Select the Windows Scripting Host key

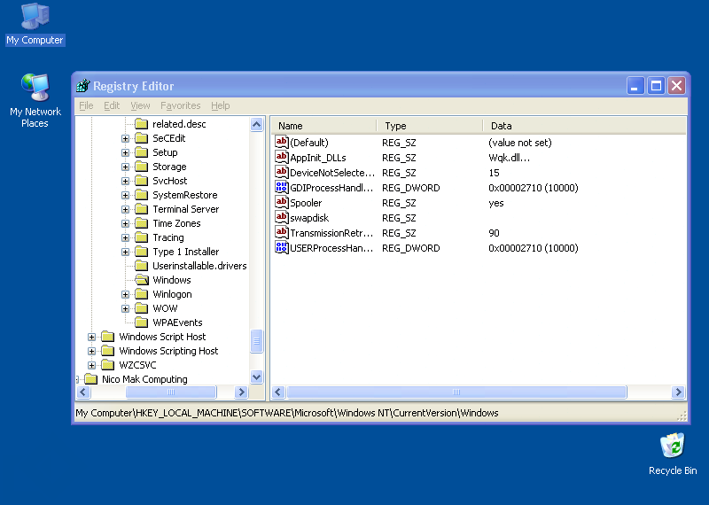click(168, 351)
